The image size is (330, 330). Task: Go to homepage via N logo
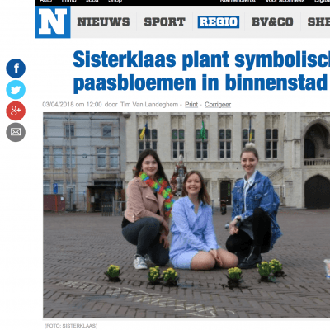tap(53, 22)
